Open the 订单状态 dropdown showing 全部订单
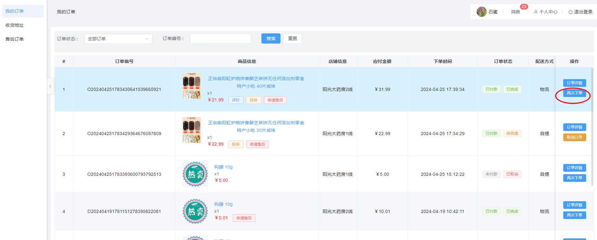The height and width of the screenshot is (240, 597). [x=118, y=39]
